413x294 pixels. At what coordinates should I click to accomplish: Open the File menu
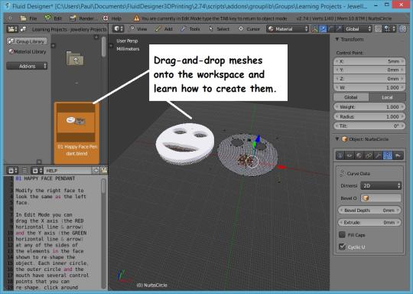(x=29, y=18)
